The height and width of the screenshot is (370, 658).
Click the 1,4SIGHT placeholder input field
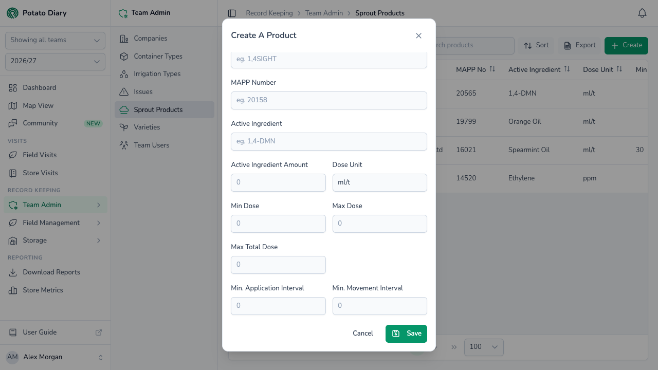coord(329,60)
